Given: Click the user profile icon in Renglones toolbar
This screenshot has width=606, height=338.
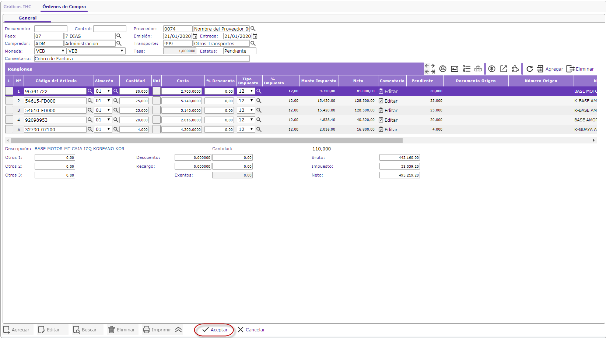Looking at the screenshot, I should (x=443, y=69).
